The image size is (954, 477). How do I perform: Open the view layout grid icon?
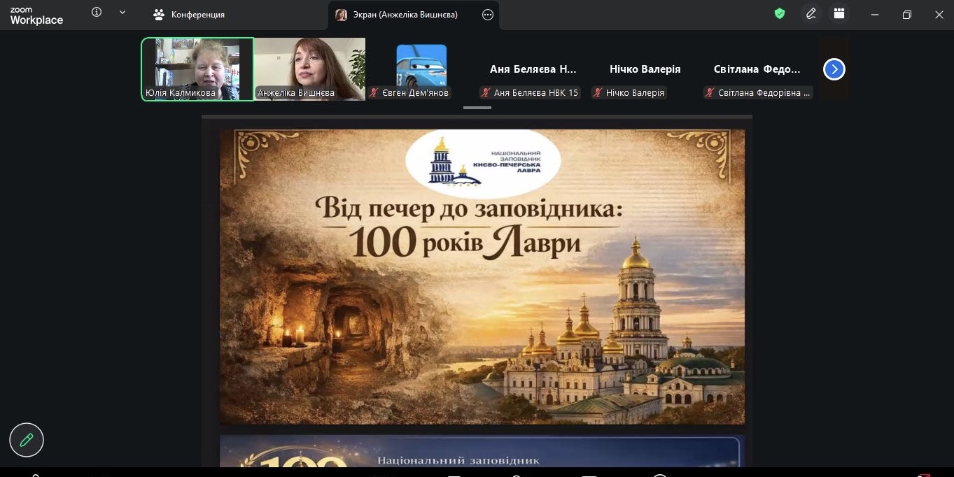839,14
